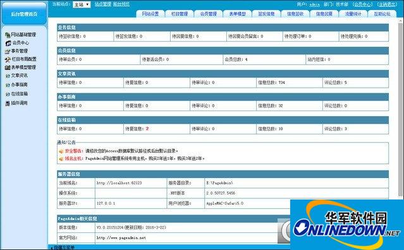This screenshot has width=404, height=250.
Task: Open the 会员管理 tab
Action: pos(209,14)
